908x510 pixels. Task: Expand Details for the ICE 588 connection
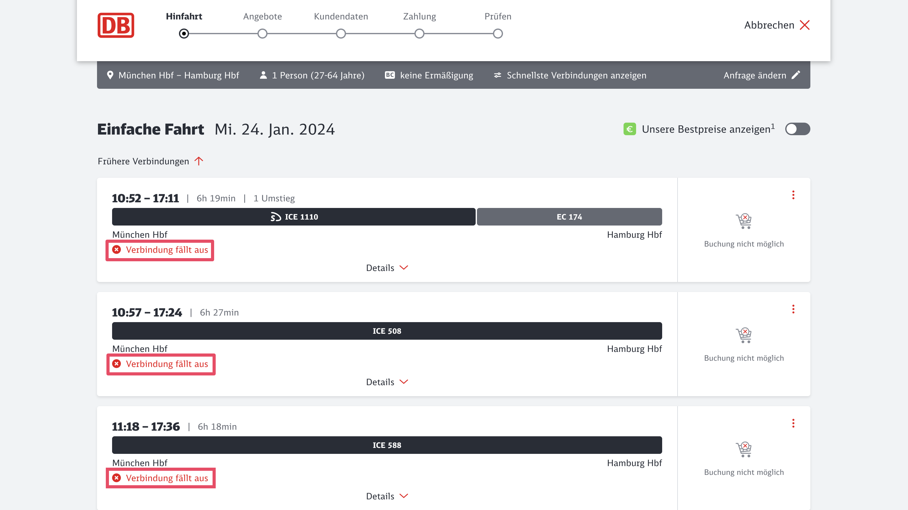387,496
